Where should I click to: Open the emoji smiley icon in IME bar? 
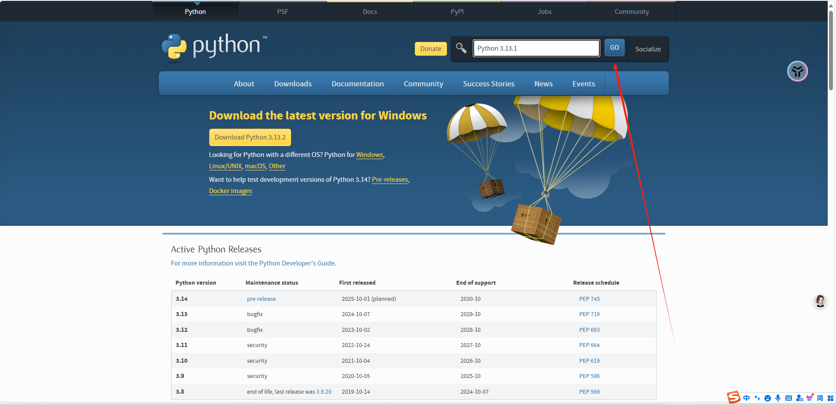tap(767, 398)
